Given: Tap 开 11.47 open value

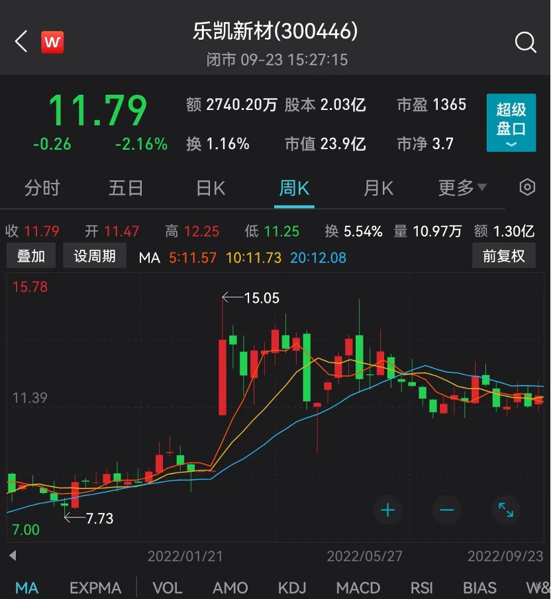Looking at the screenshot, I should [x=112, y=231].
